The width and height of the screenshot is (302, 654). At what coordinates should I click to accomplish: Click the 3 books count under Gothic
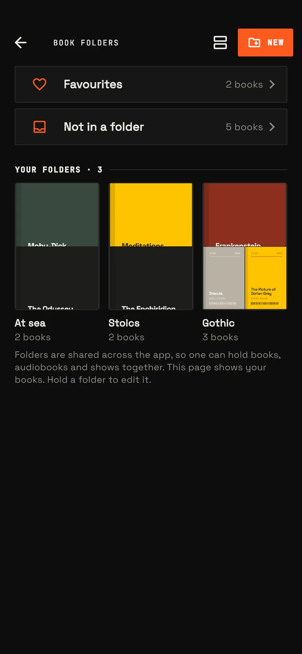220,337
